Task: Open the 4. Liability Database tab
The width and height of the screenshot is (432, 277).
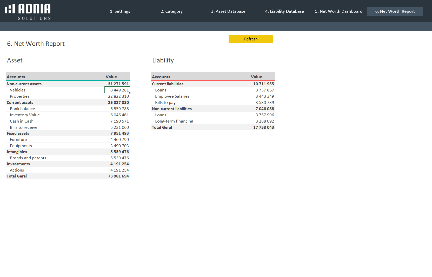Action: point(284,11)
